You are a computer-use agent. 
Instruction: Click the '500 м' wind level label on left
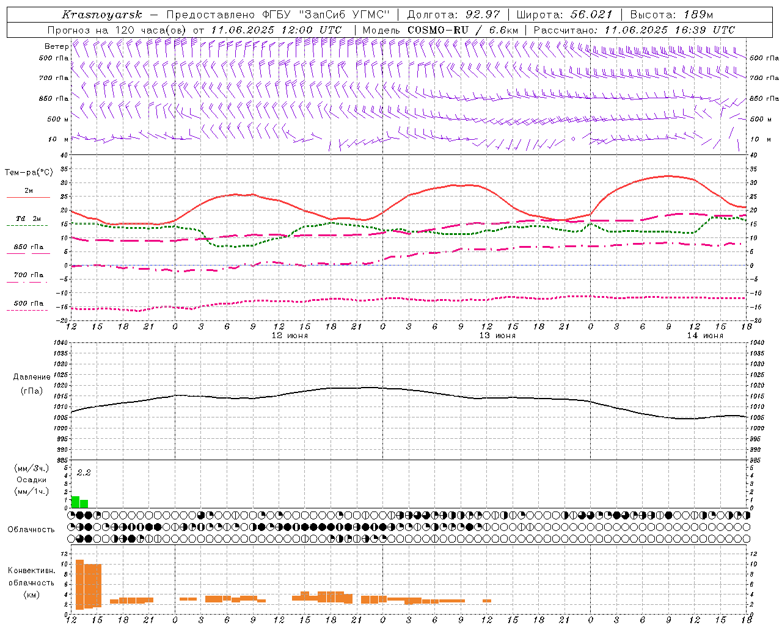(58, 119)
